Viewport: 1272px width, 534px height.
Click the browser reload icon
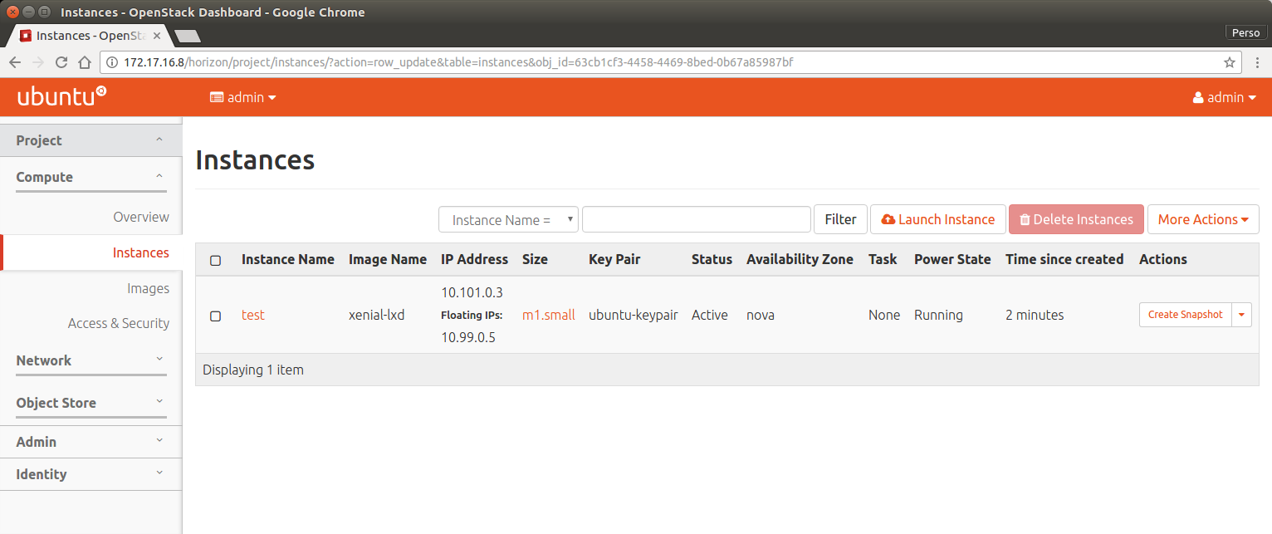61,61
